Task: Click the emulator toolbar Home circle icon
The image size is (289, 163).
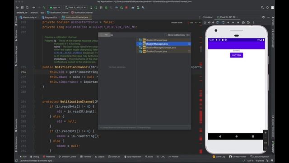Action: click(233, 22)
